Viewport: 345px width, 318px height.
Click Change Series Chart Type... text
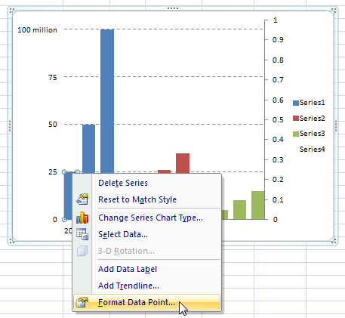[x=150, y=218]
